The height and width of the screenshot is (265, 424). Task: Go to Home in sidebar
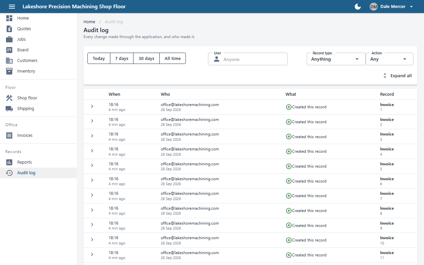(x=38, y=18)
